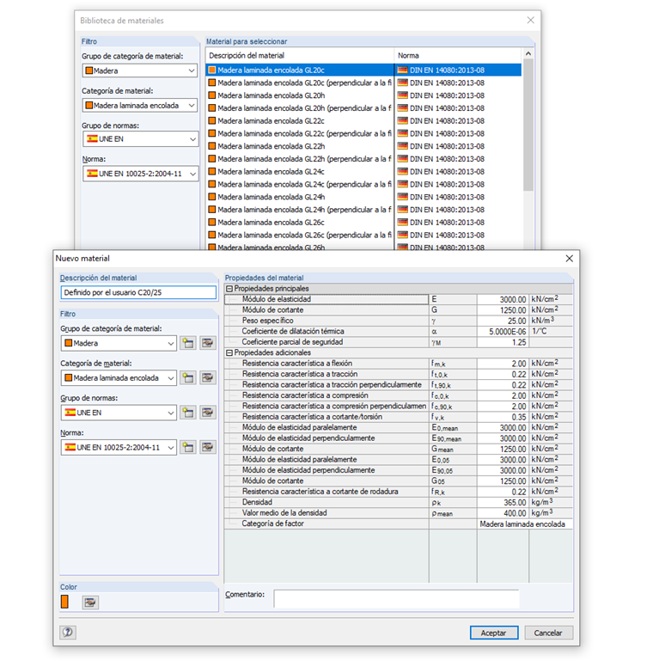653x661 pixels.
Task: Select Madera laminada encolada GL26c row
Action: [x=363, y=222]
